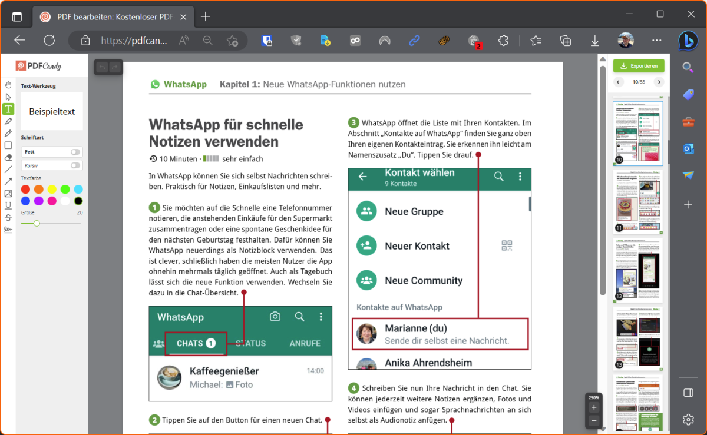Open the Favorites list icon

click(536, 41)
